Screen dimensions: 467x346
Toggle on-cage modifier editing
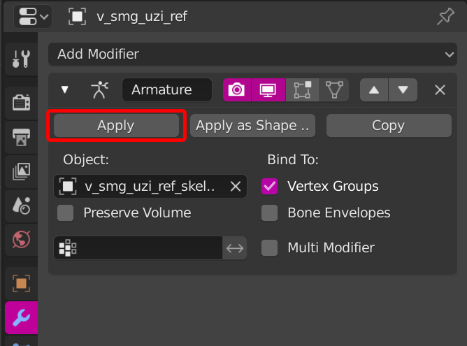(x=335, y=89)
